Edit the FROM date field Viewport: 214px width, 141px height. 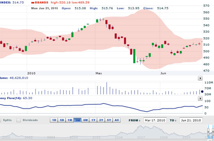coord(155,120)
